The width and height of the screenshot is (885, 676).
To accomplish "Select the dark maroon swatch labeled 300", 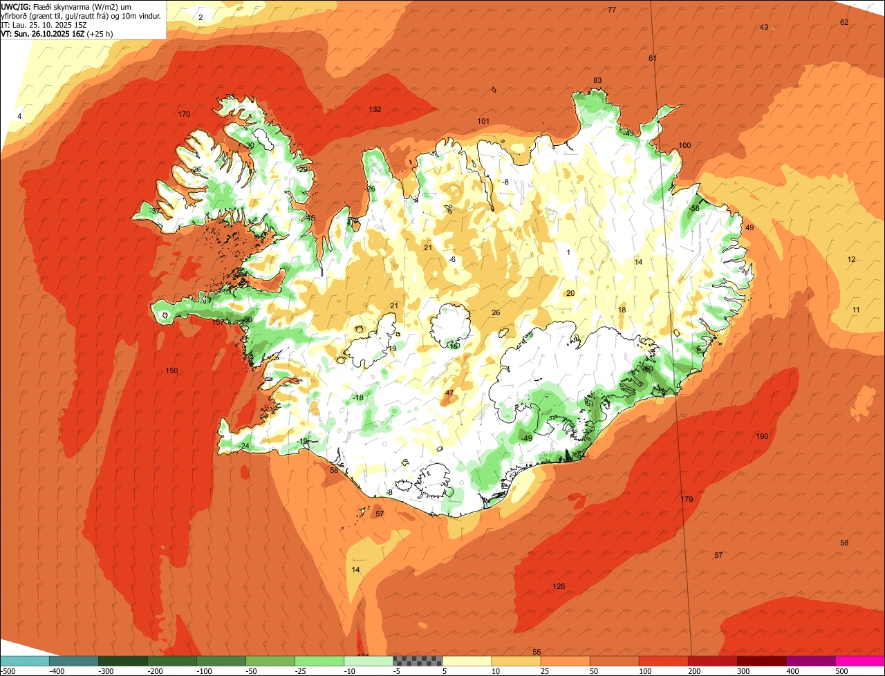I will pos(762,661).
